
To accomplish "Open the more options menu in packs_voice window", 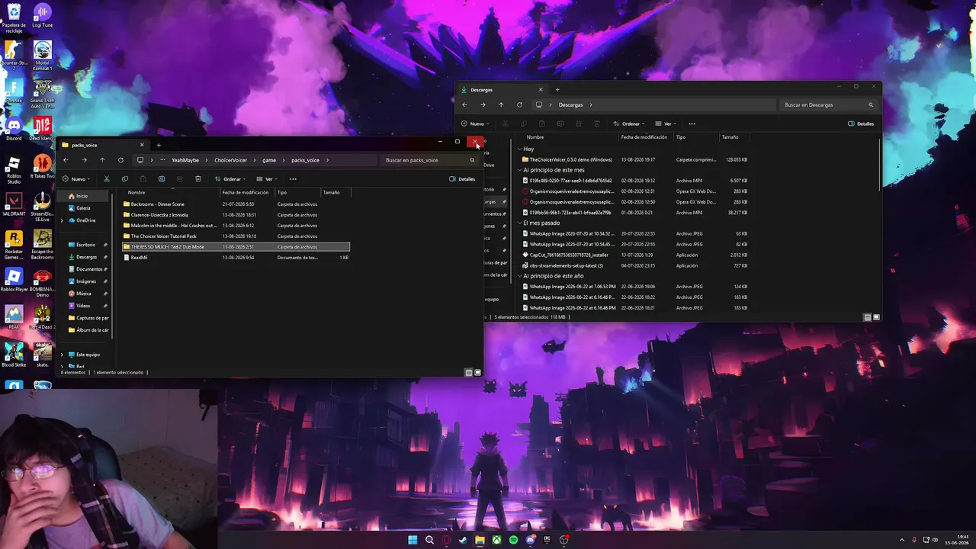I will (293, 179).
